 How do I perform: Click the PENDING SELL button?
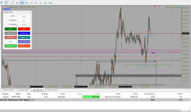pos(24,46)
